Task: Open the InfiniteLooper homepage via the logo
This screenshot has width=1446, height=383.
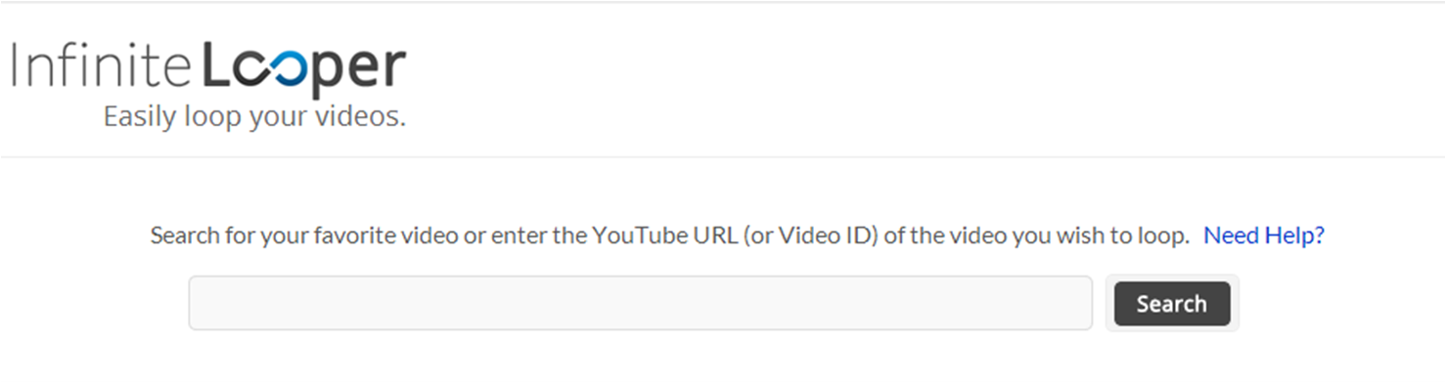Action: pos(208,86)
